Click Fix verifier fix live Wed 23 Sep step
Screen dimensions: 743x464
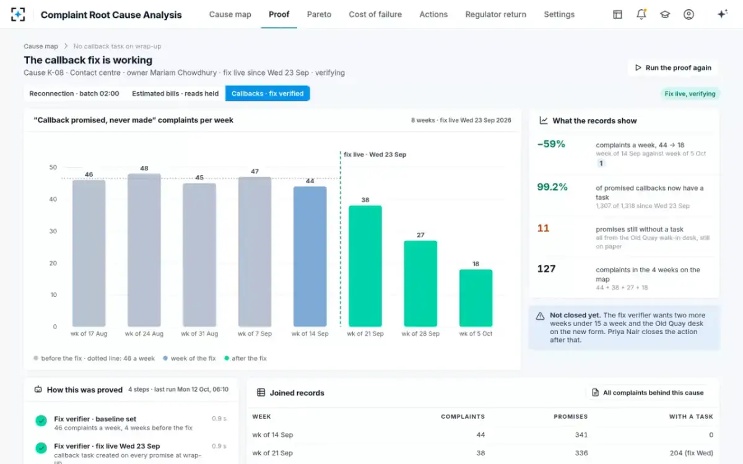pos(131,452)
